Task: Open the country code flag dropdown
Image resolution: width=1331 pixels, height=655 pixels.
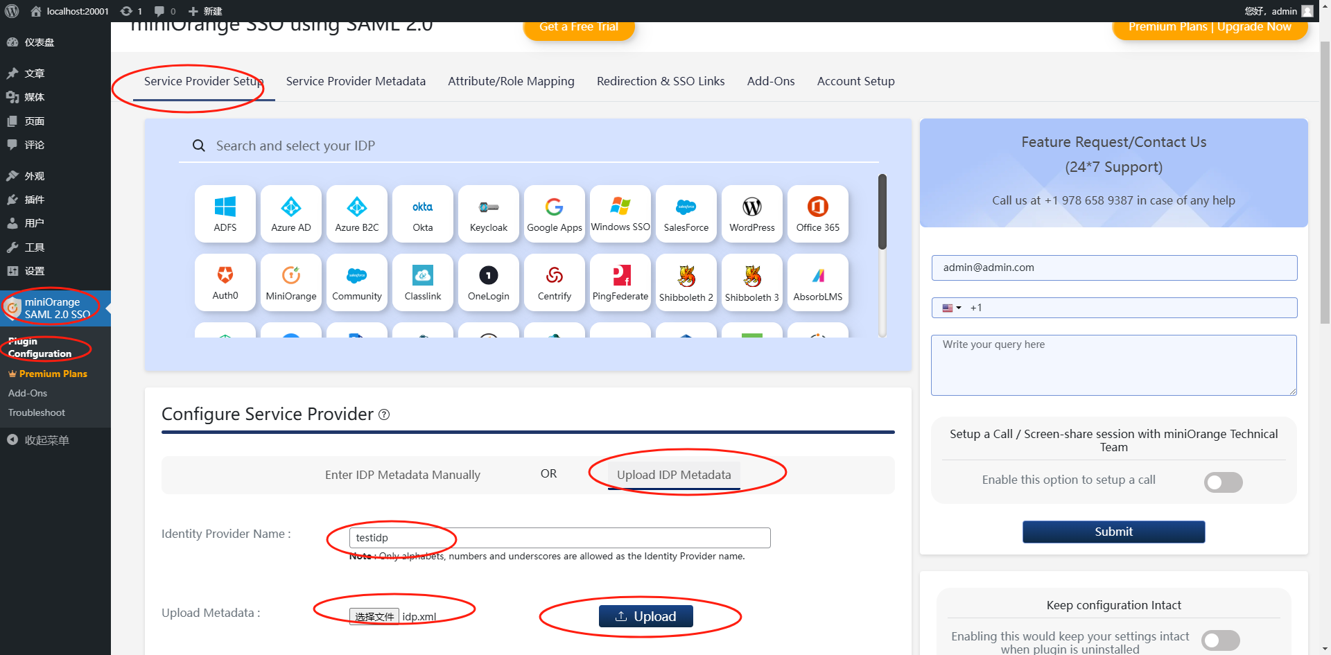Action: click(951, 308)
